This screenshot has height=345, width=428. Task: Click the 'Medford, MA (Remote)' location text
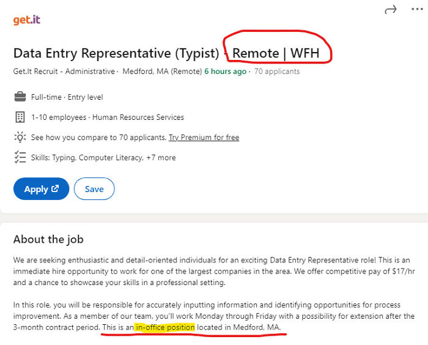162,72
